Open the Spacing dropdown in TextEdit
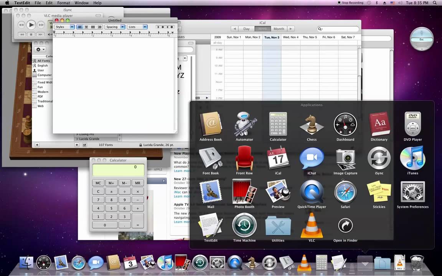The height and width of the screenshot is (276, 442). 115,27
